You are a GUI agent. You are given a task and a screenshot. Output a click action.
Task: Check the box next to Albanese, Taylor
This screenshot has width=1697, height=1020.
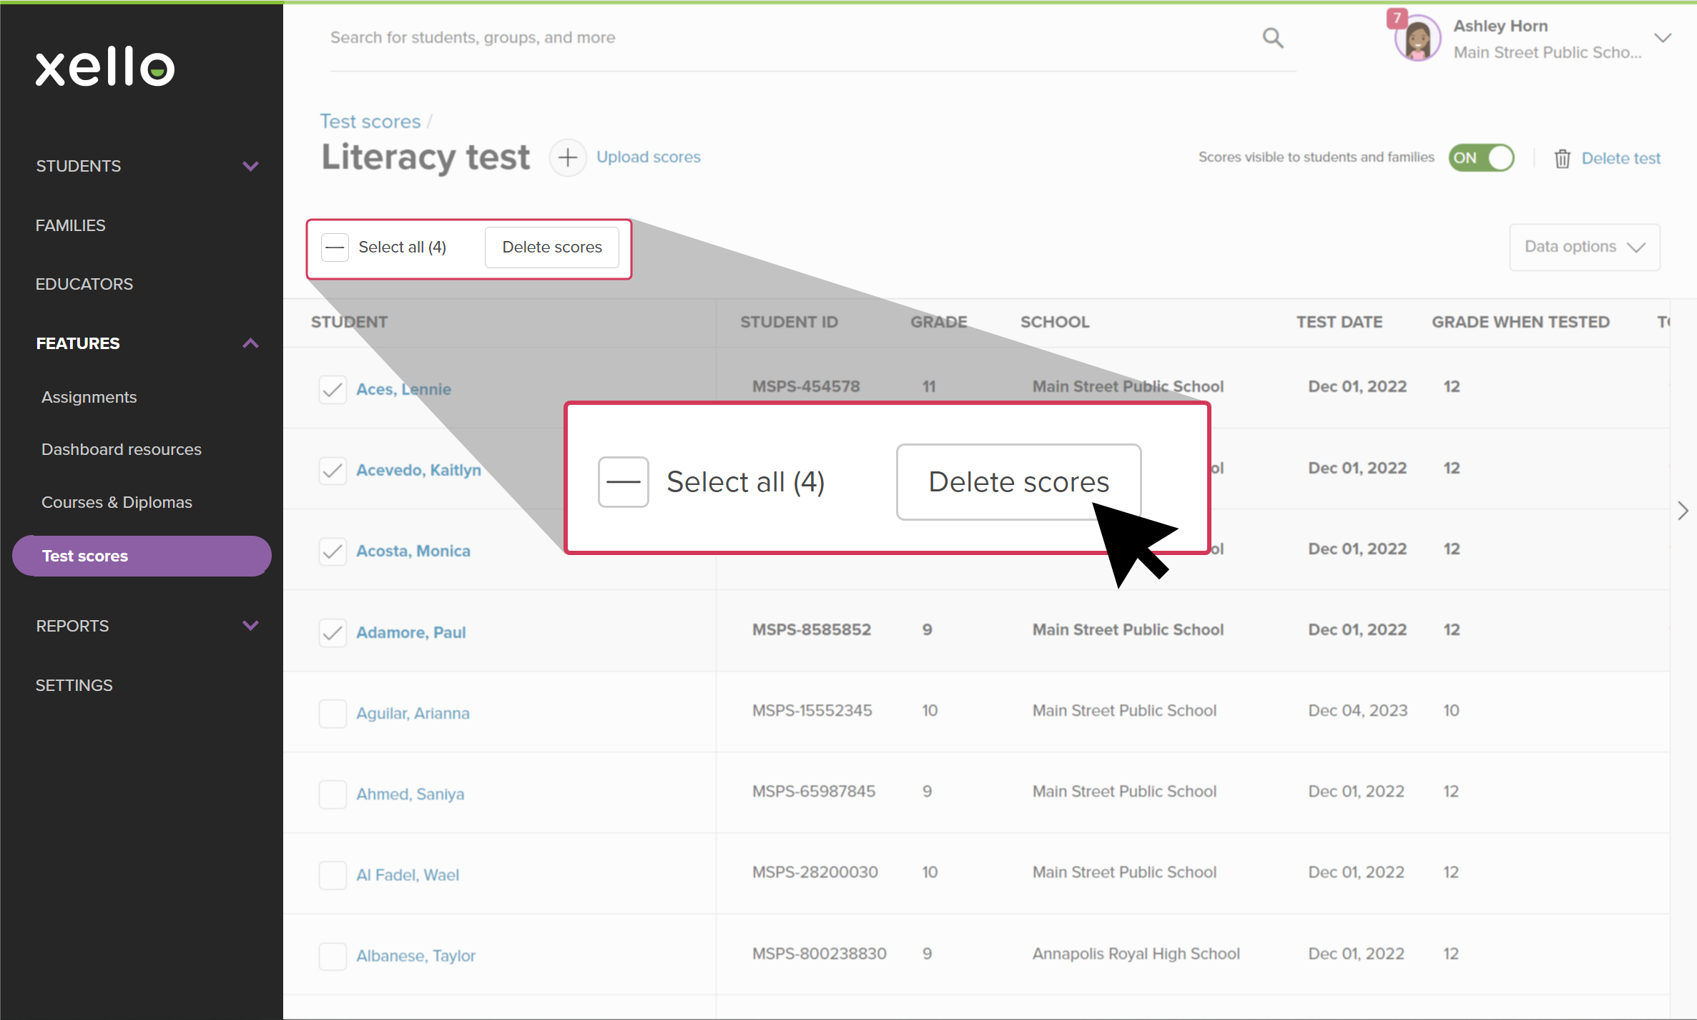click(333, 956)
